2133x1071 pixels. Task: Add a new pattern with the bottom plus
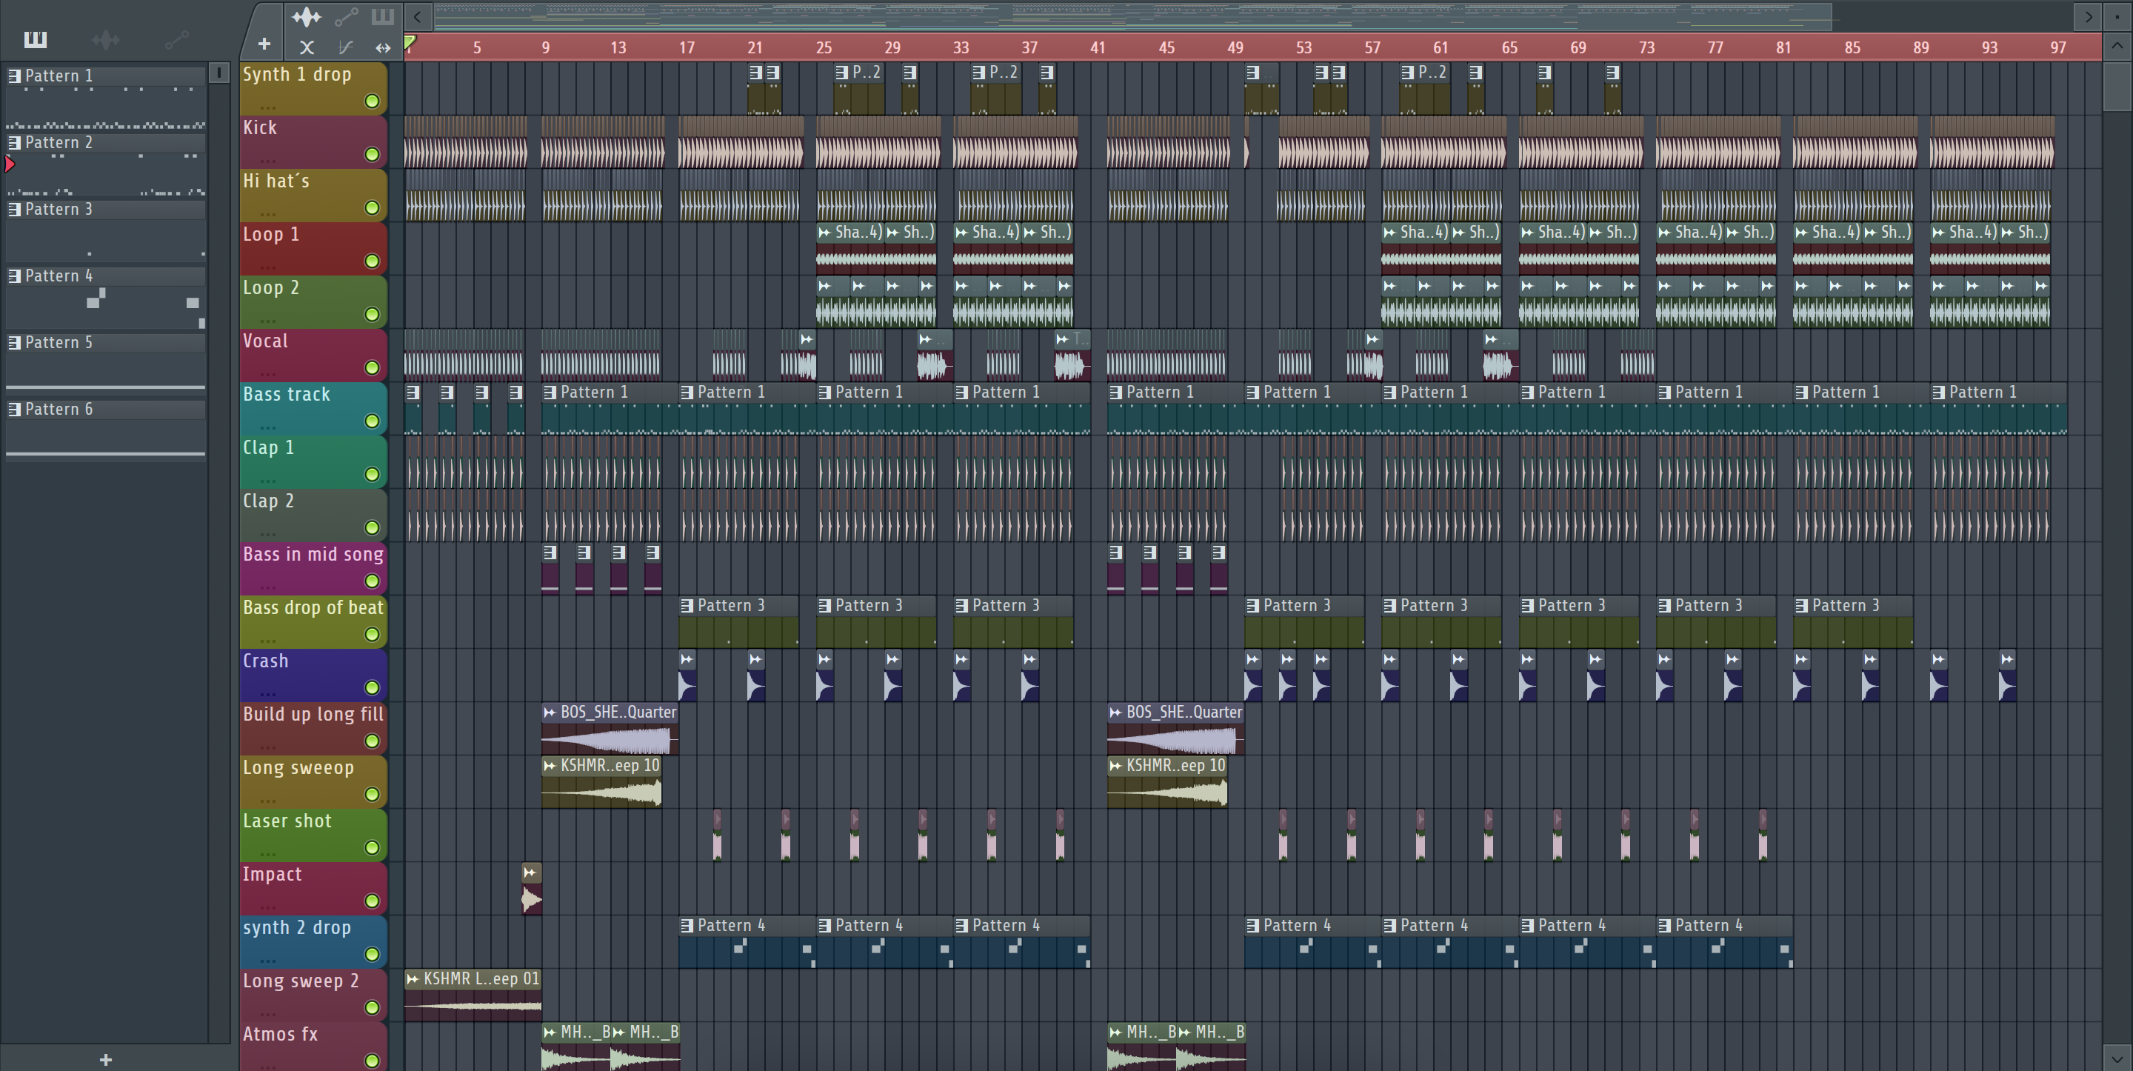[105, 1059]
